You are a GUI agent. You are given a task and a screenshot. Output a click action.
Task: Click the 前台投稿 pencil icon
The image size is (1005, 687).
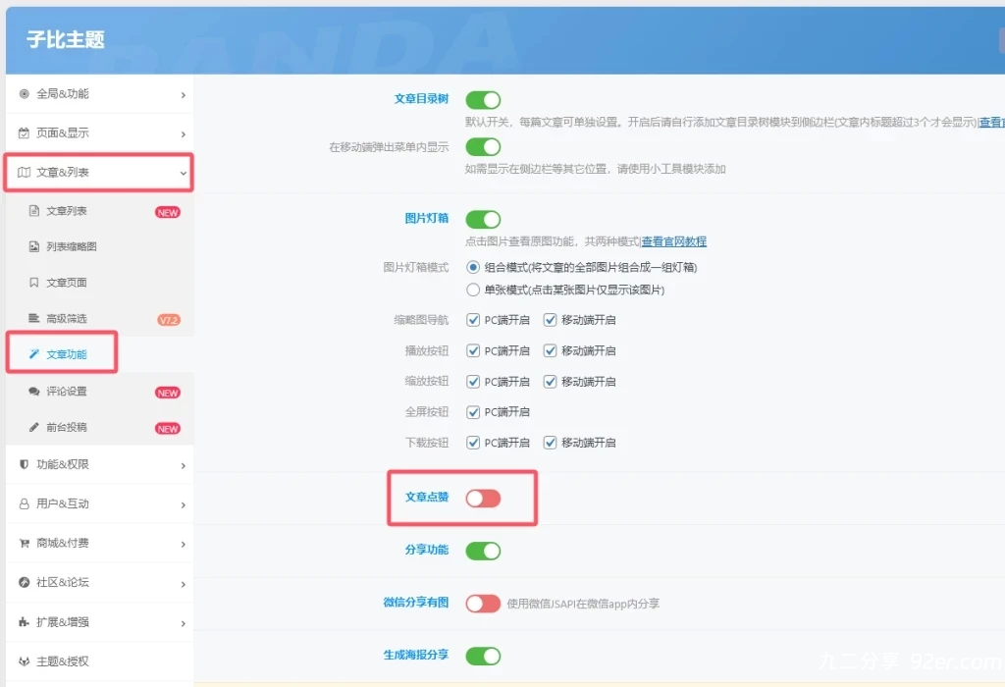click(x=34, y=427)
